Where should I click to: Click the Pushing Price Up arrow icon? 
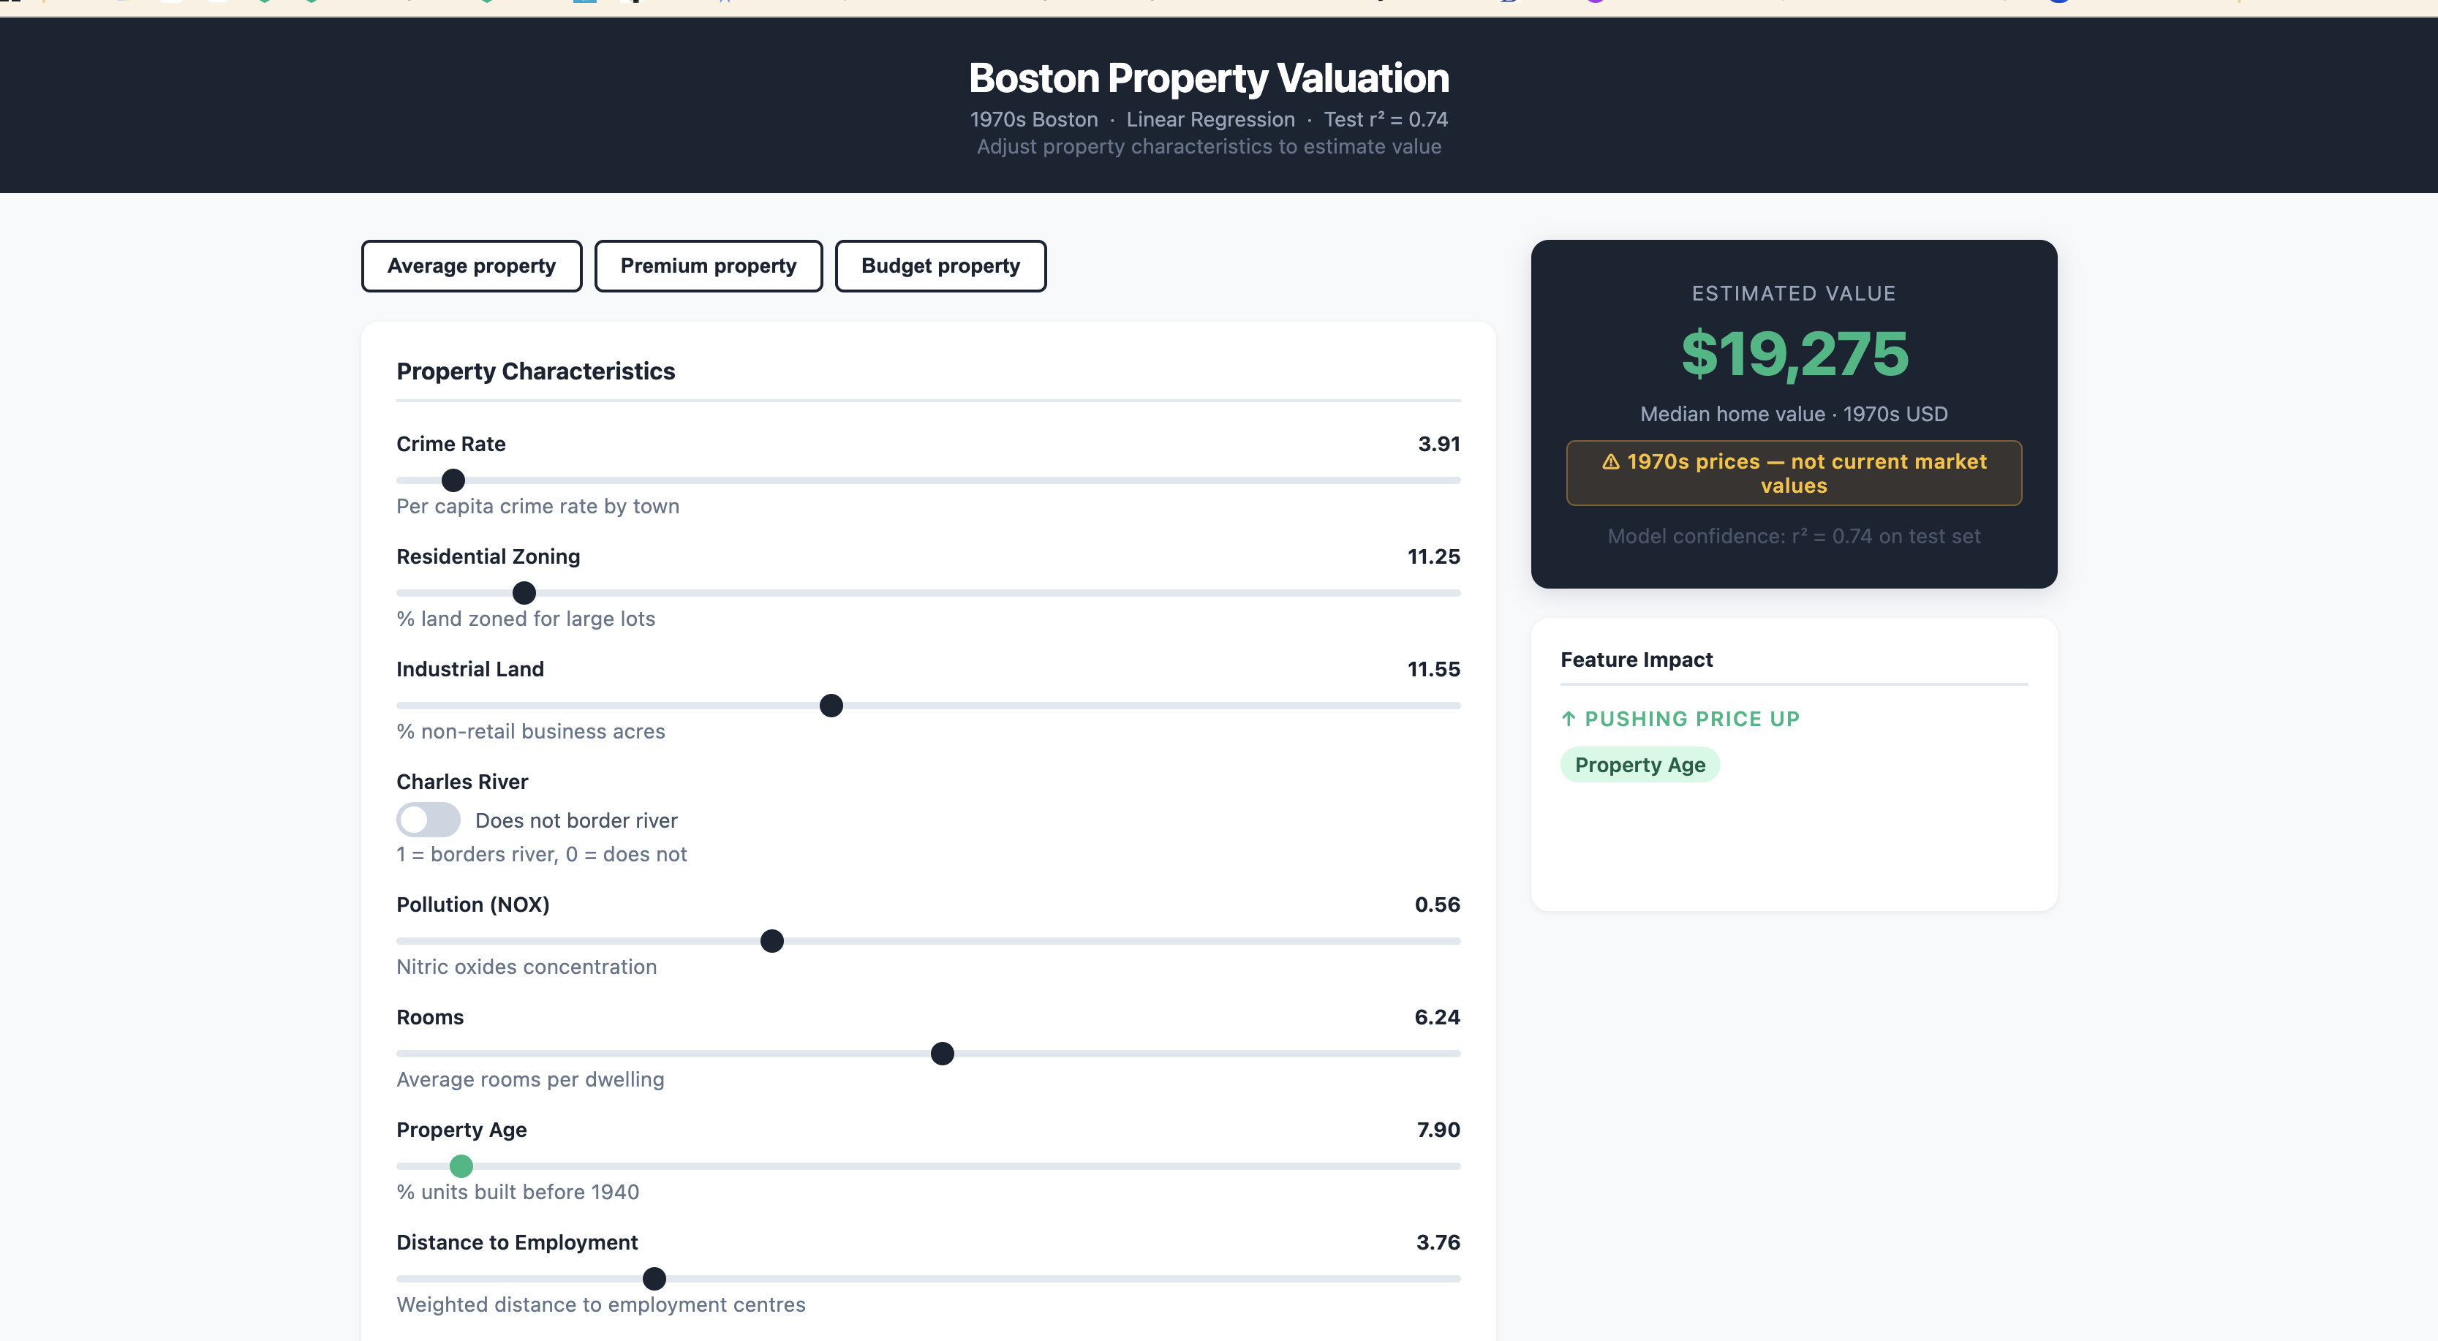click(1569, 719)
